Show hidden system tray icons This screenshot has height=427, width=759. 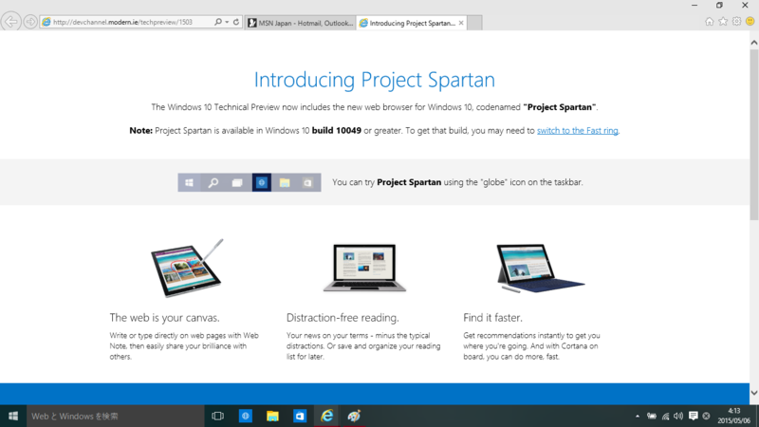(638, 416)
